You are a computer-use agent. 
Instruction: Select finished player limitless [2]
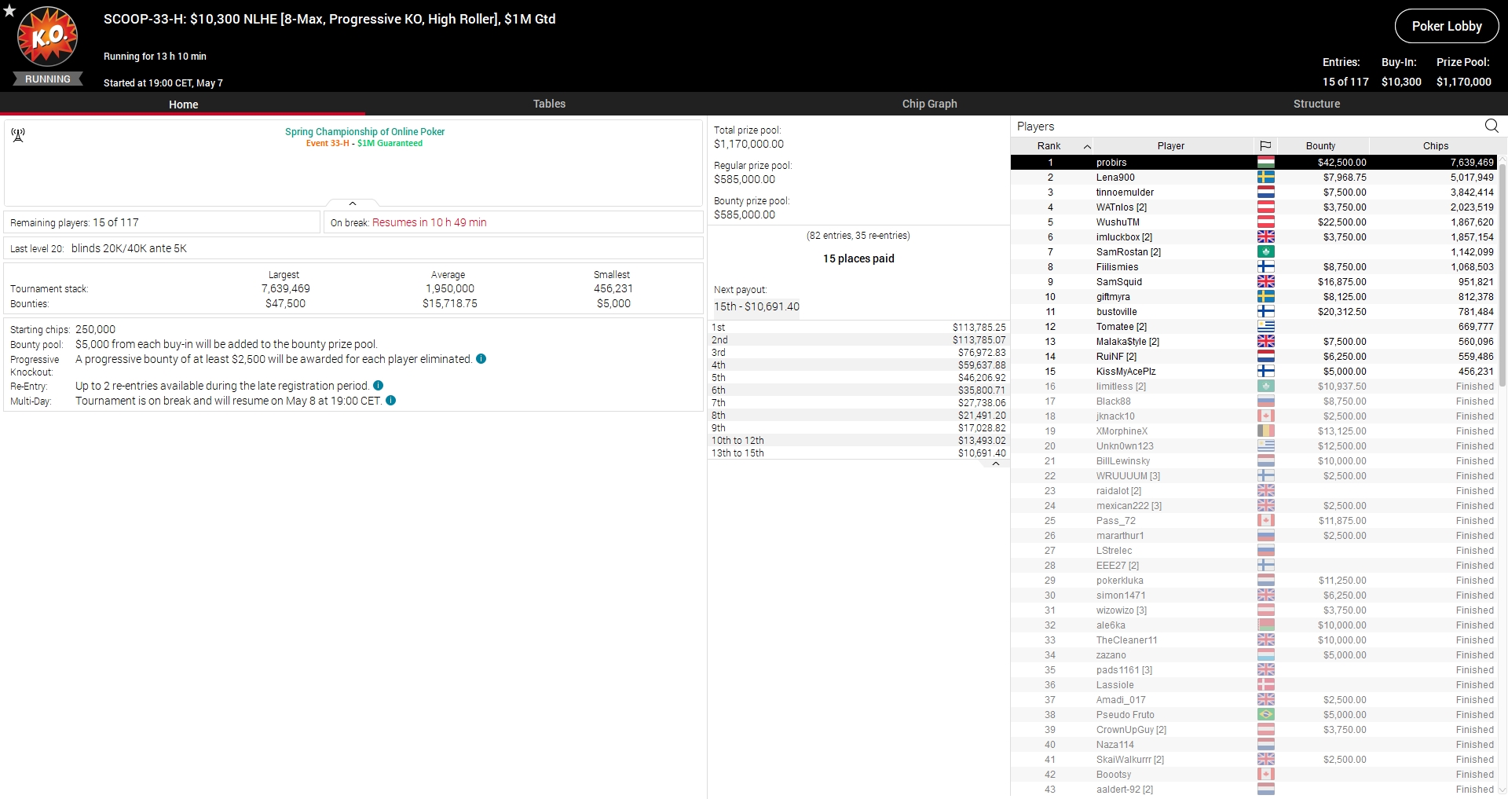pyautogui.click(x=1254, y=387)
